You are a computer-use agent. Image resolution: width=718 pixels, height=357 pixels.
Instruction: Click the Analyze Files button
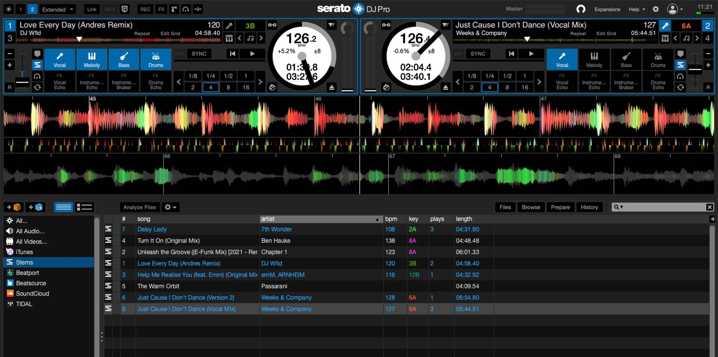(x=139, y=207)
